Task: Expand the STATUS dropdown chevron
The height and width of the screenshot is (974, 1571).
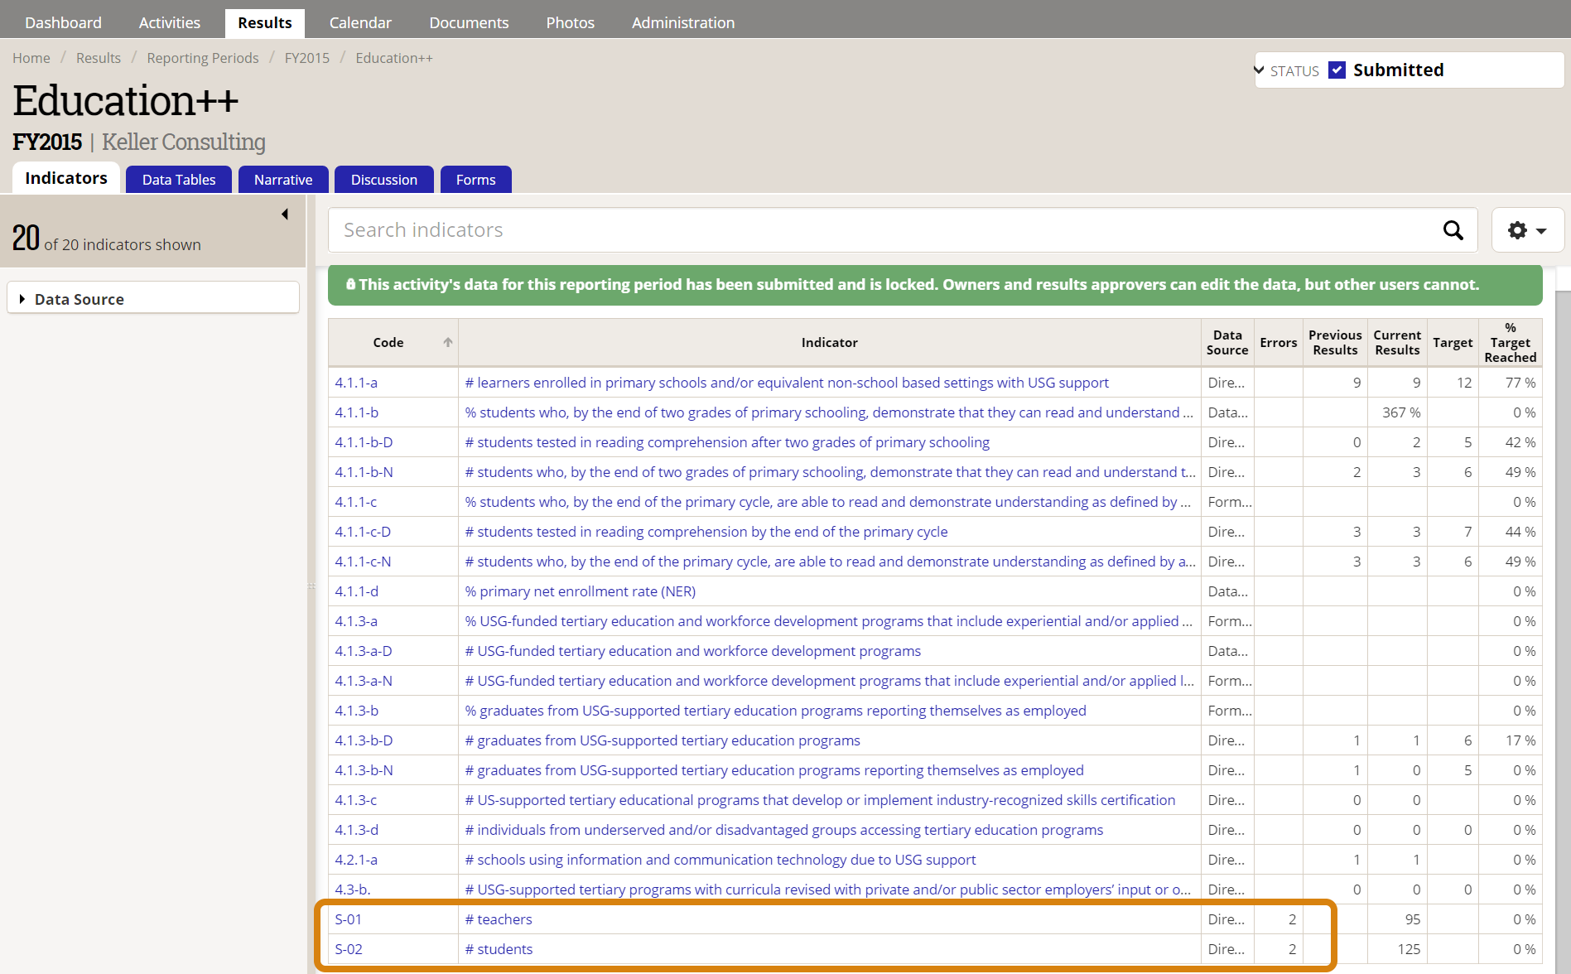Action: pos(1260,70)
